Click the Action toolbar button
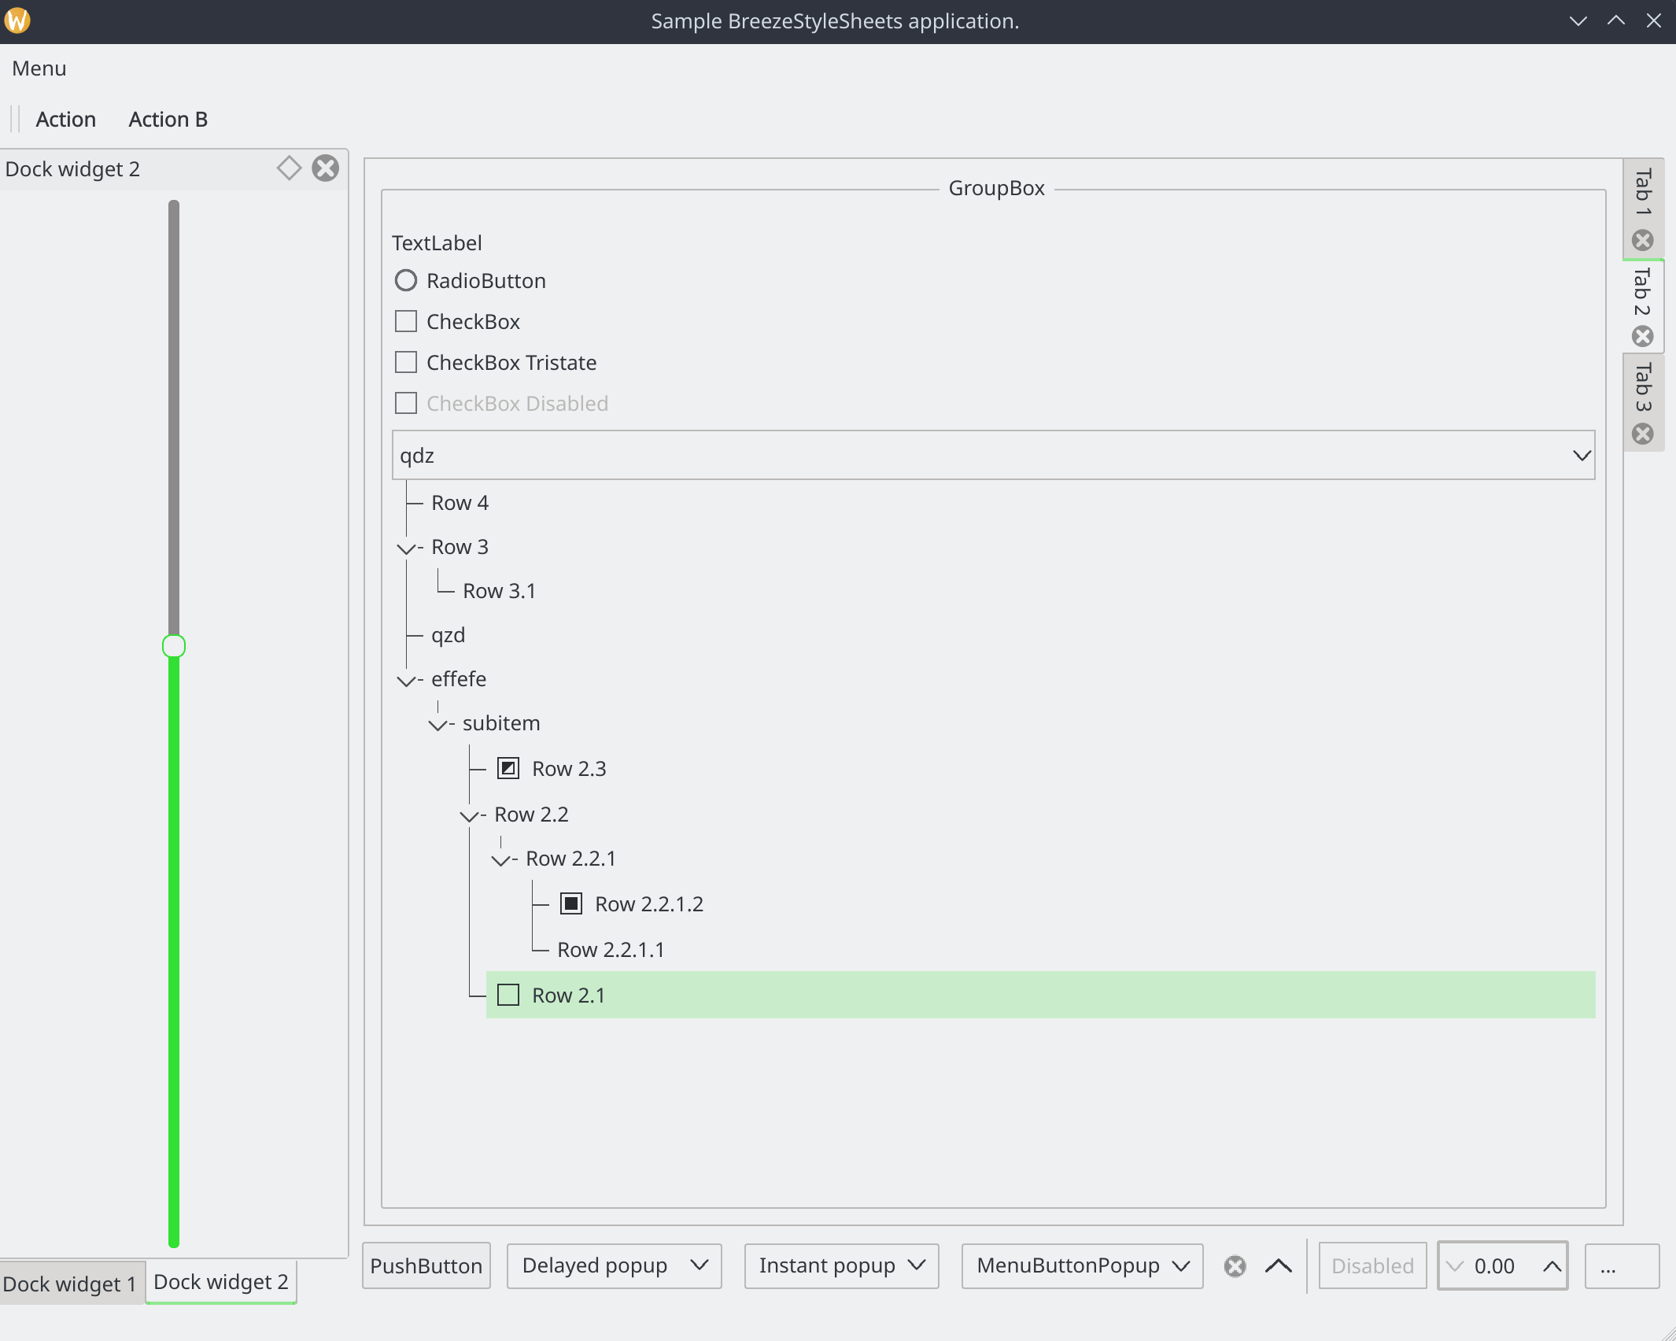Screen dimensions: 1676x1341 [x=66, y=119]
